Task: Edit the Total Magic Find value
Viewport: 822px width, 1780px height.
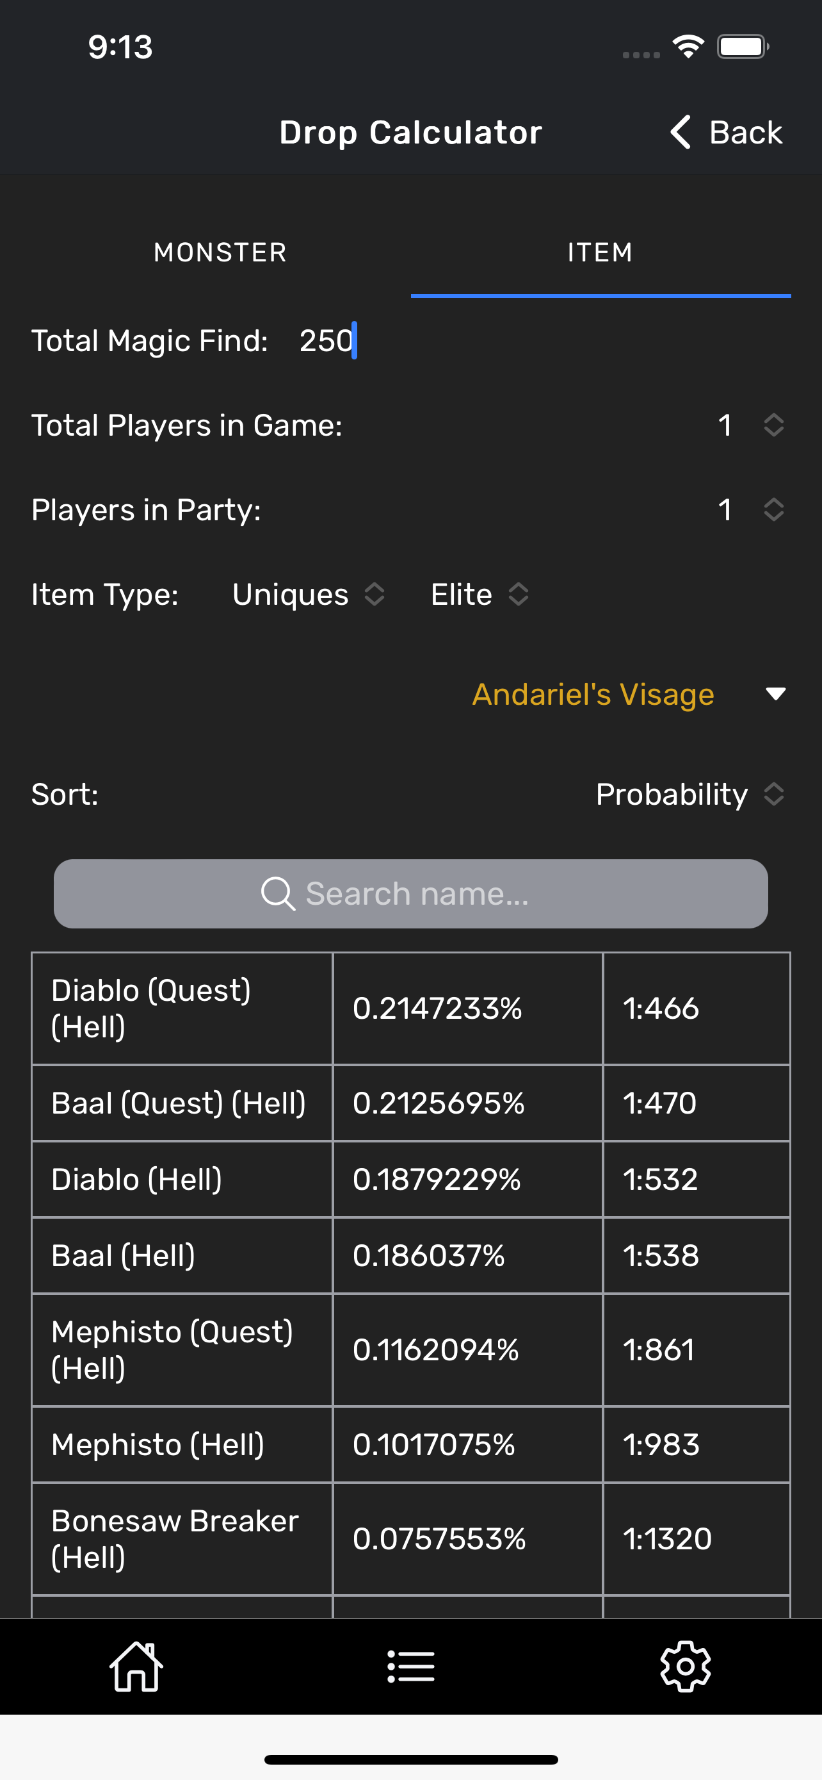Action: 326,340
